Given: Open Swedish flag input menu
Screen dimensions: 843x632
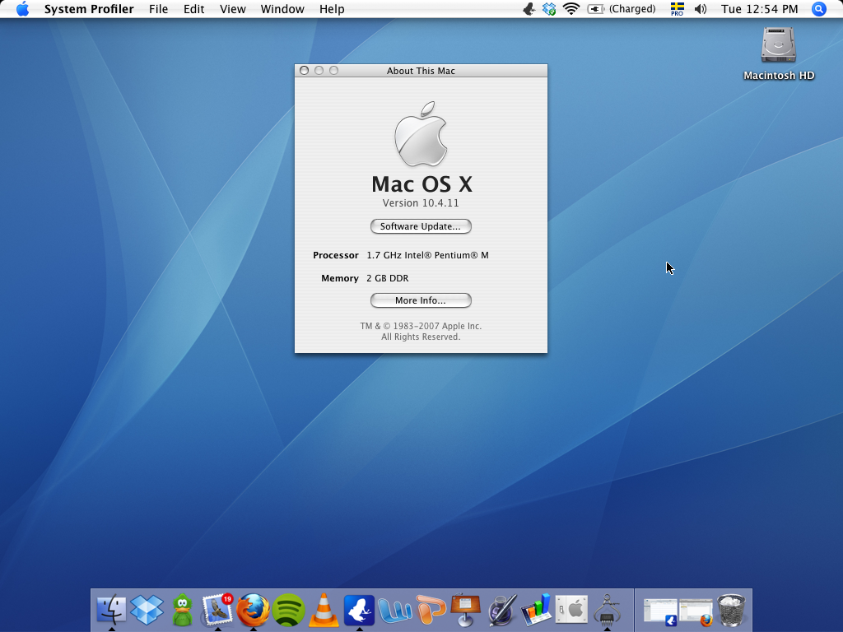Looking at the screenshot, I should [677, 9].
